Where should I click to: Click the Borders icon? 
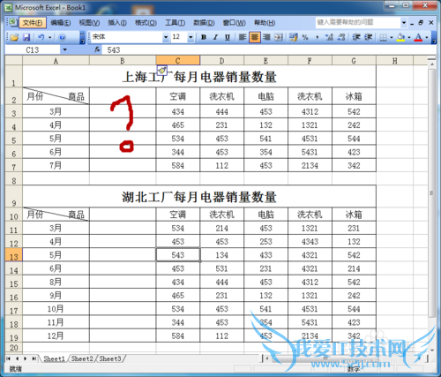[383, 37]
